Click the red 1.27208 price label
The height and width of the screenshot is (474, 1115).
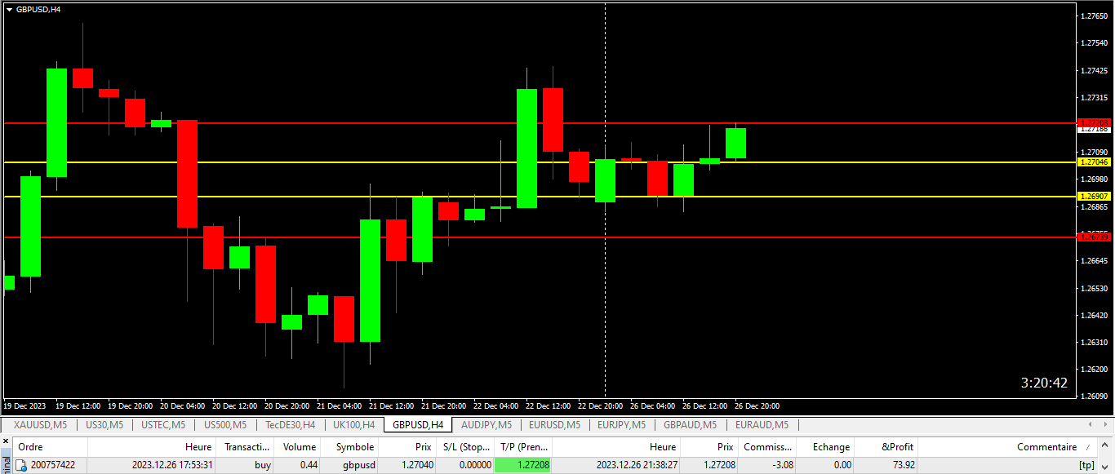1094,122
